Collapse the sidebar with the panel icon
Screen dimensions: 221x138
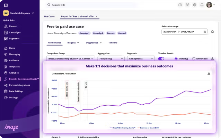coord(6,5)
